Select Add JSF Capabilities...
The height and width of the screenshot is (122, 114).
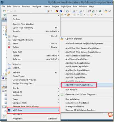click(76, 78)
